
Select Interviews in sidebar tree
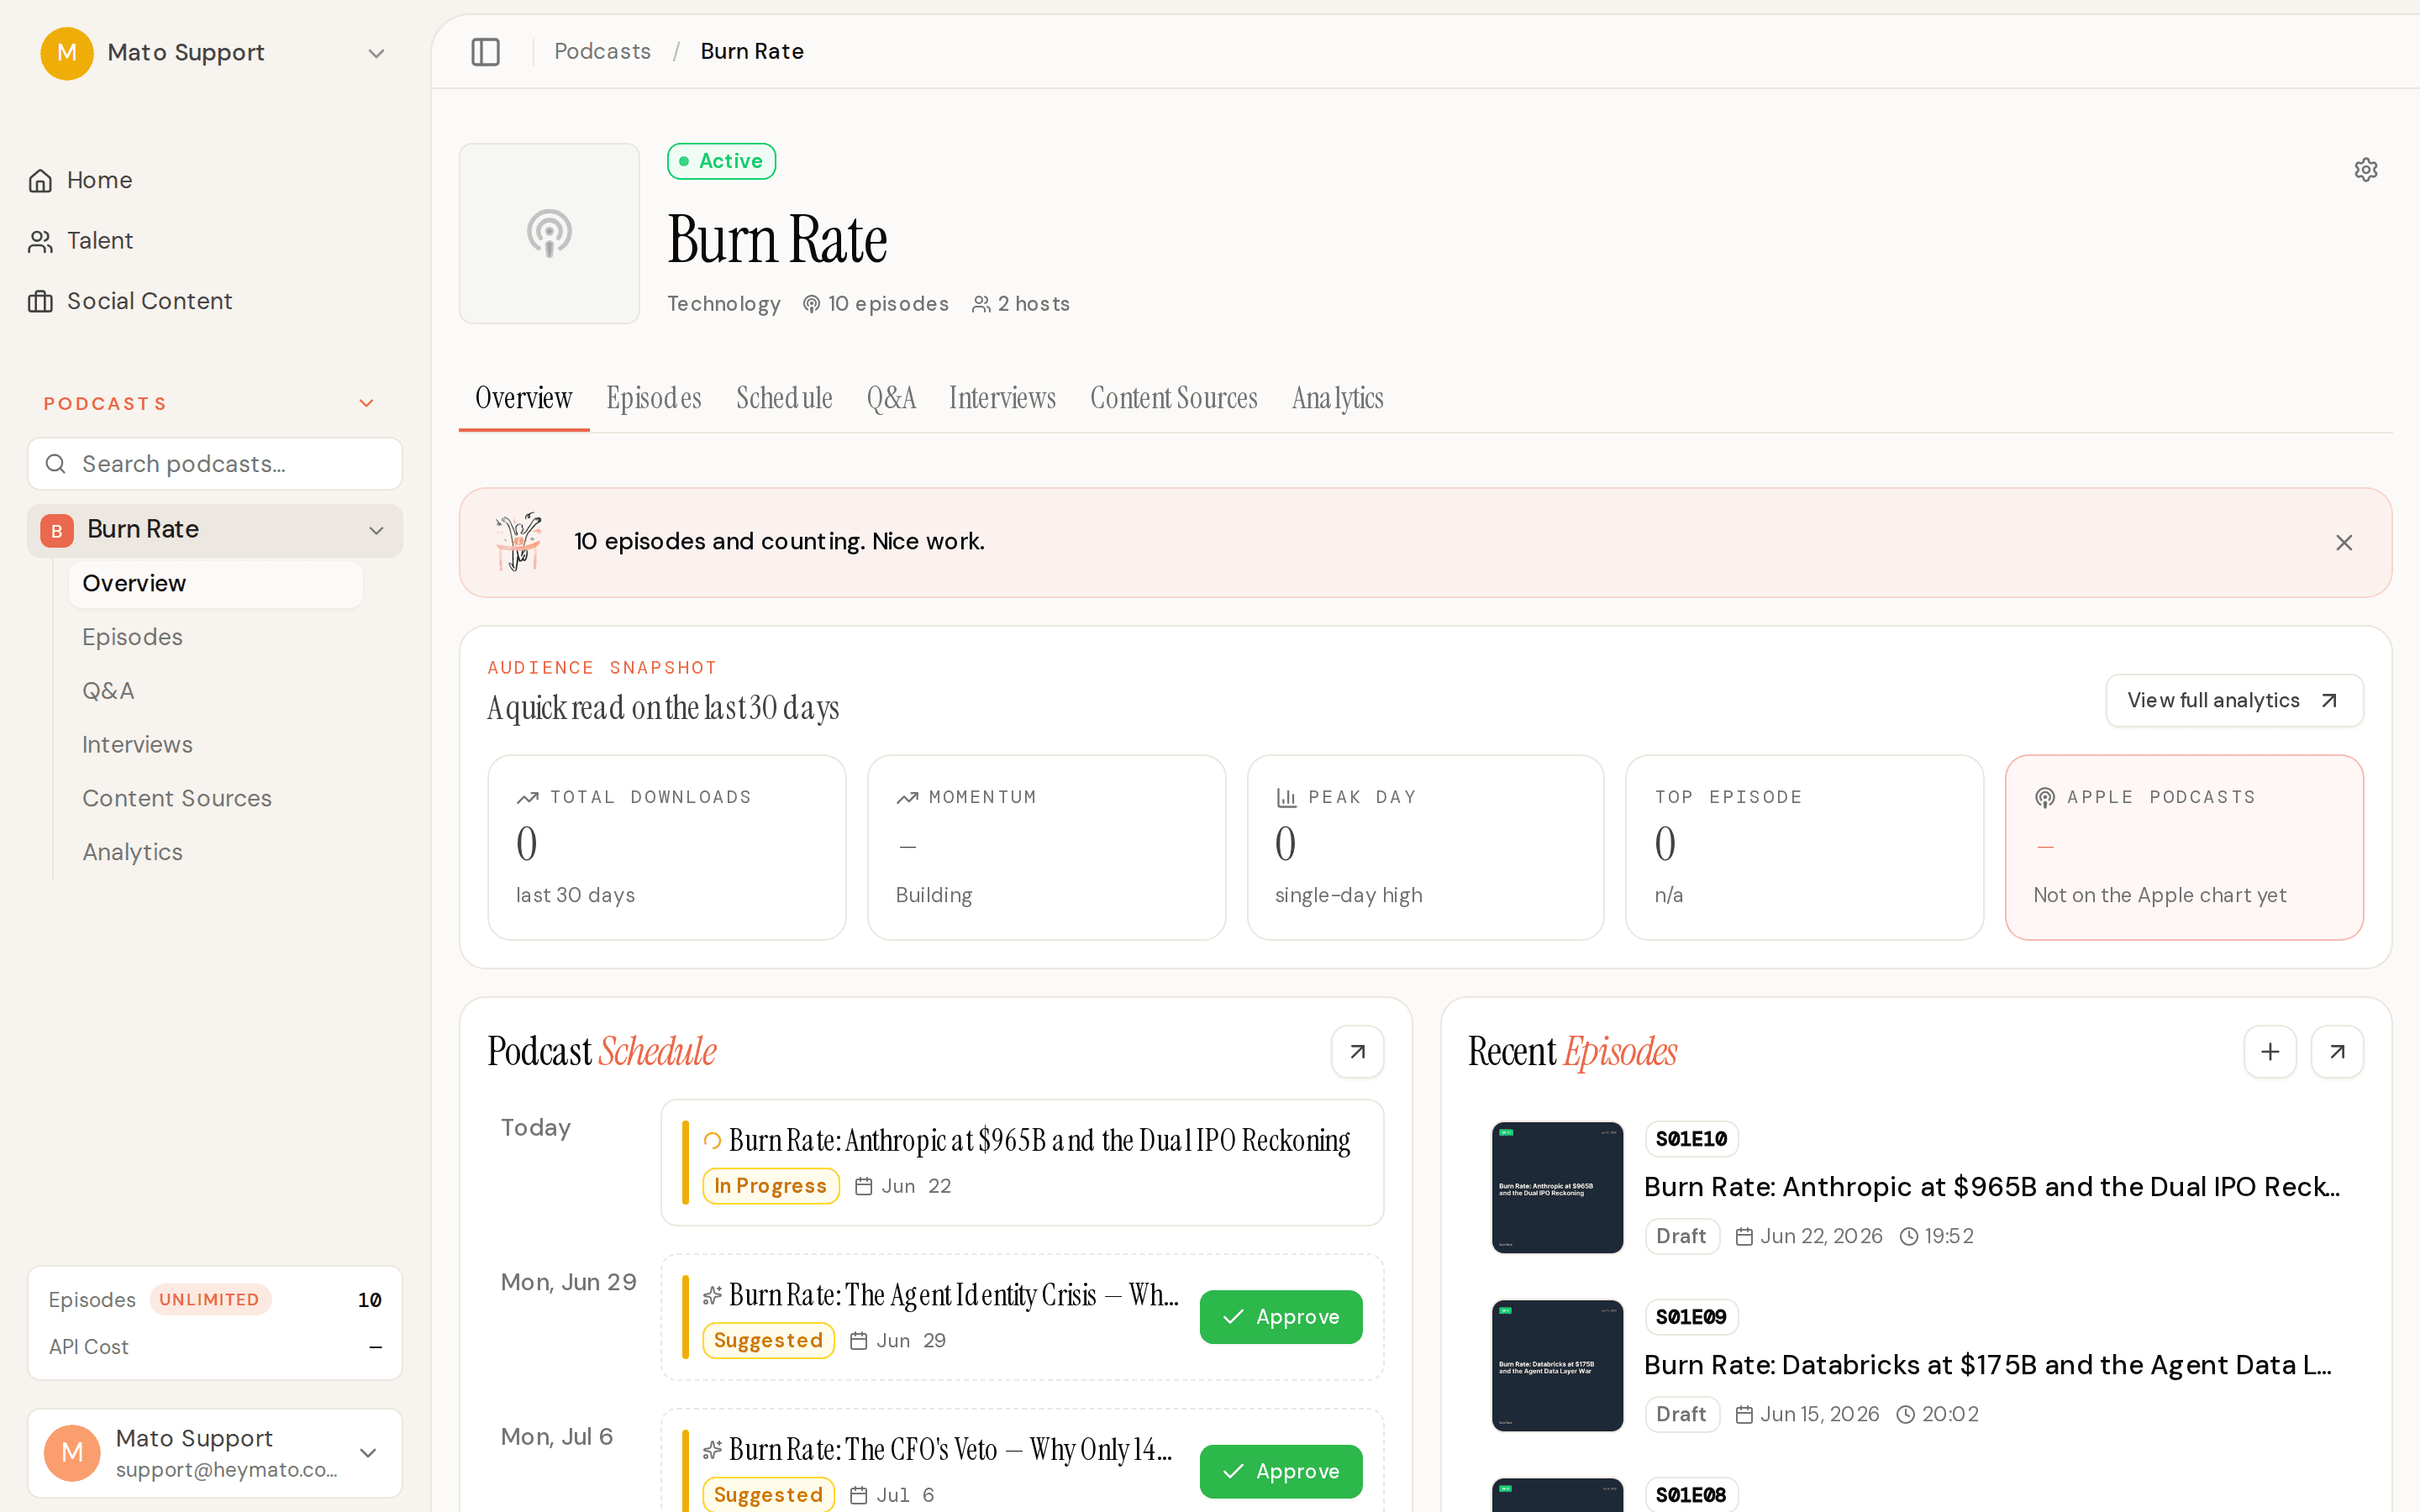(215, 745)
